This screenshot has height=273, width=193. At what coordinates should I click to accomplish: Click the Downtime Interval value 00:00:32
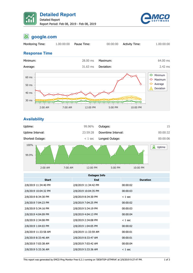pos(164,133)
